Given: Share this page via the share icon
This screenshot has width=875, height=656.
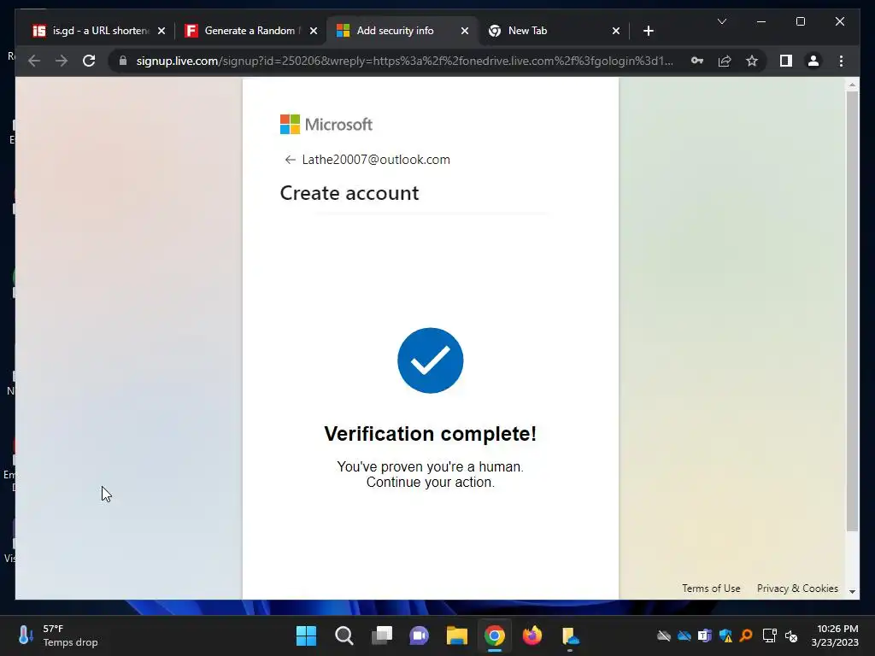Looking at the screenshot, I should click(x=725, y=61).
